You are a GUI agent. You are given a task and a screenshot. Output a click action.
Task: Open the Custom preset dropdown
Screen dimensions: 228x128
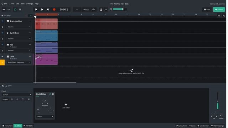coord(16,95)
